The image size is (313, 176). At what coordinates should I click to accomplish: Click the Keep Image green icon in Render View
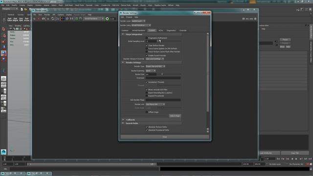pyautogui.click(x=76, y=19)
